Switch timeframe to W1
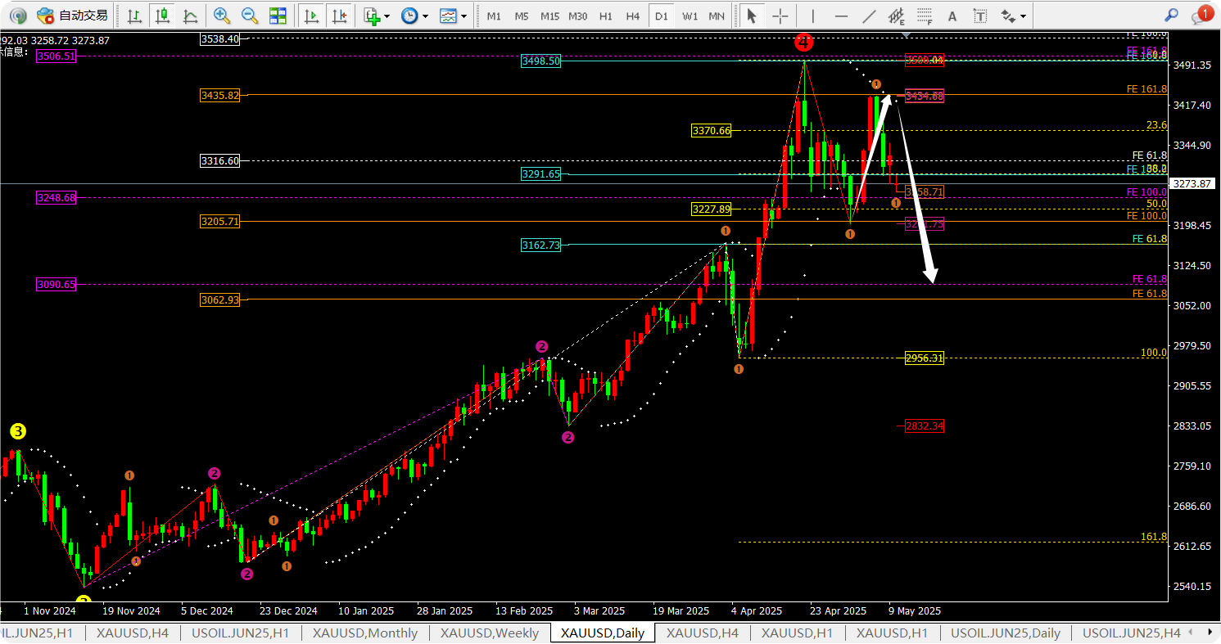The image size is (1221, 644). pyautogui.click(x=690, y=16)
